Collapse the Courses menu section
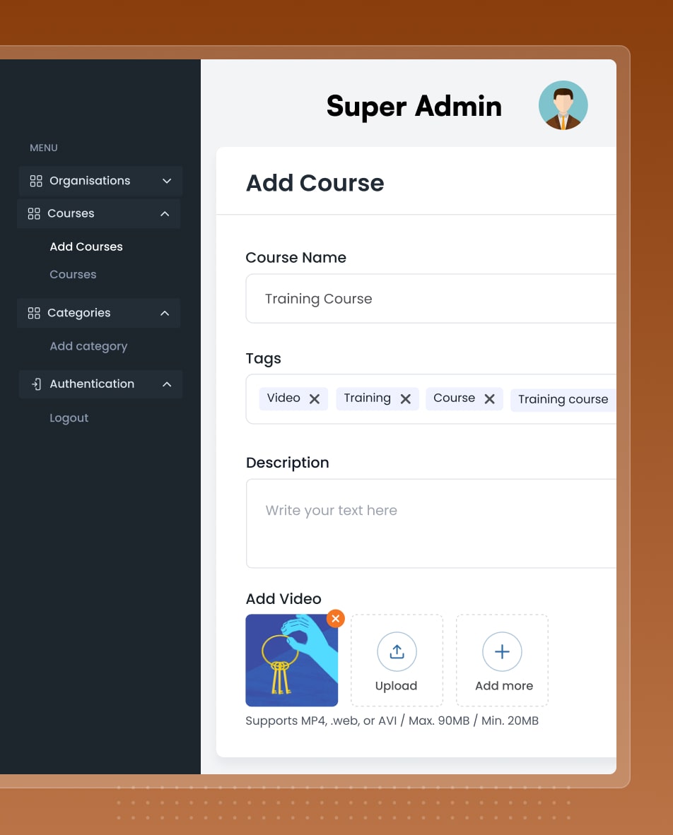The height and width of the screenshot is (835, 673). [165, 213]
